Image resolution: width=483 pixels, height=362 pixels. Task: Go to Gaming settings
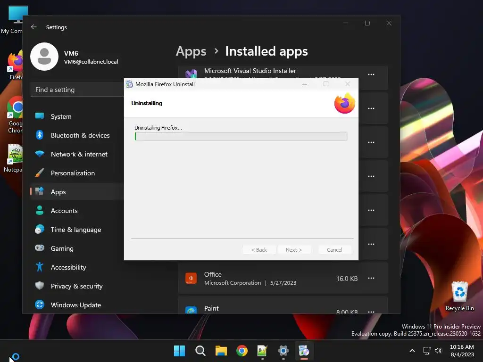click(x=77, y=248)
